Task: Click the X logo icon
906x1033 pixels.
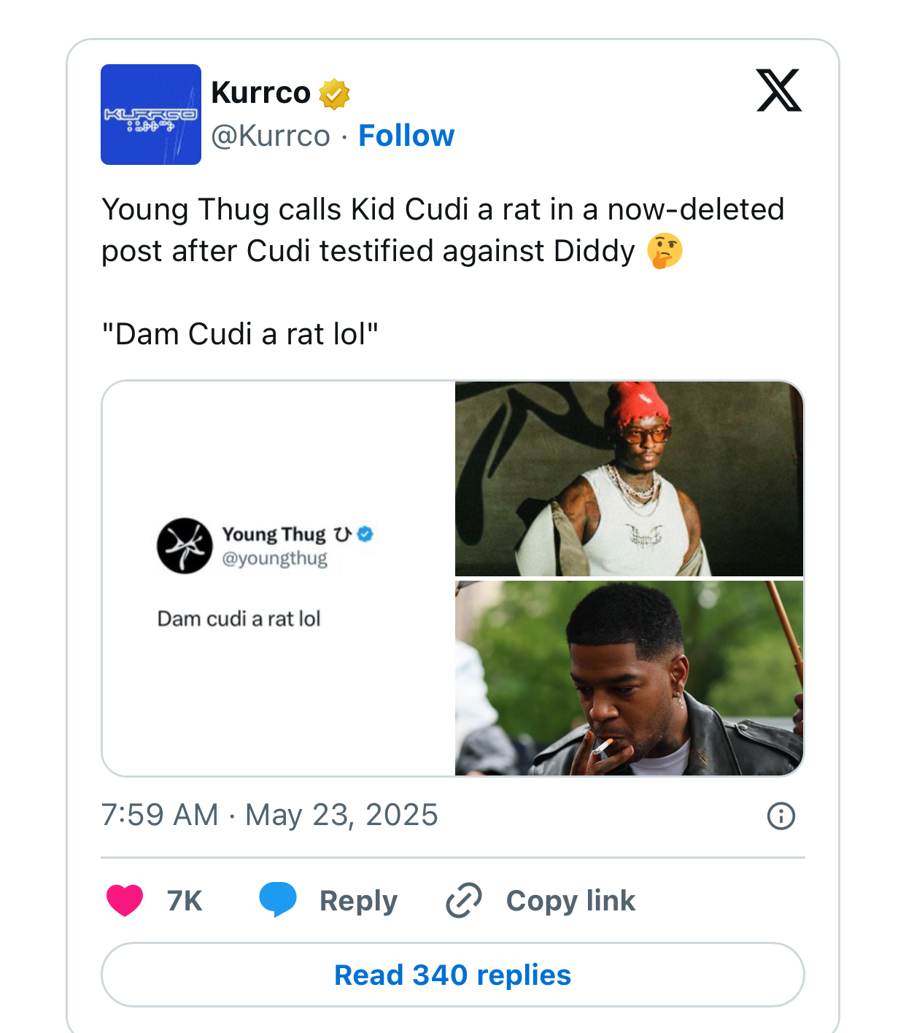Action: click(x=779, y=91)
